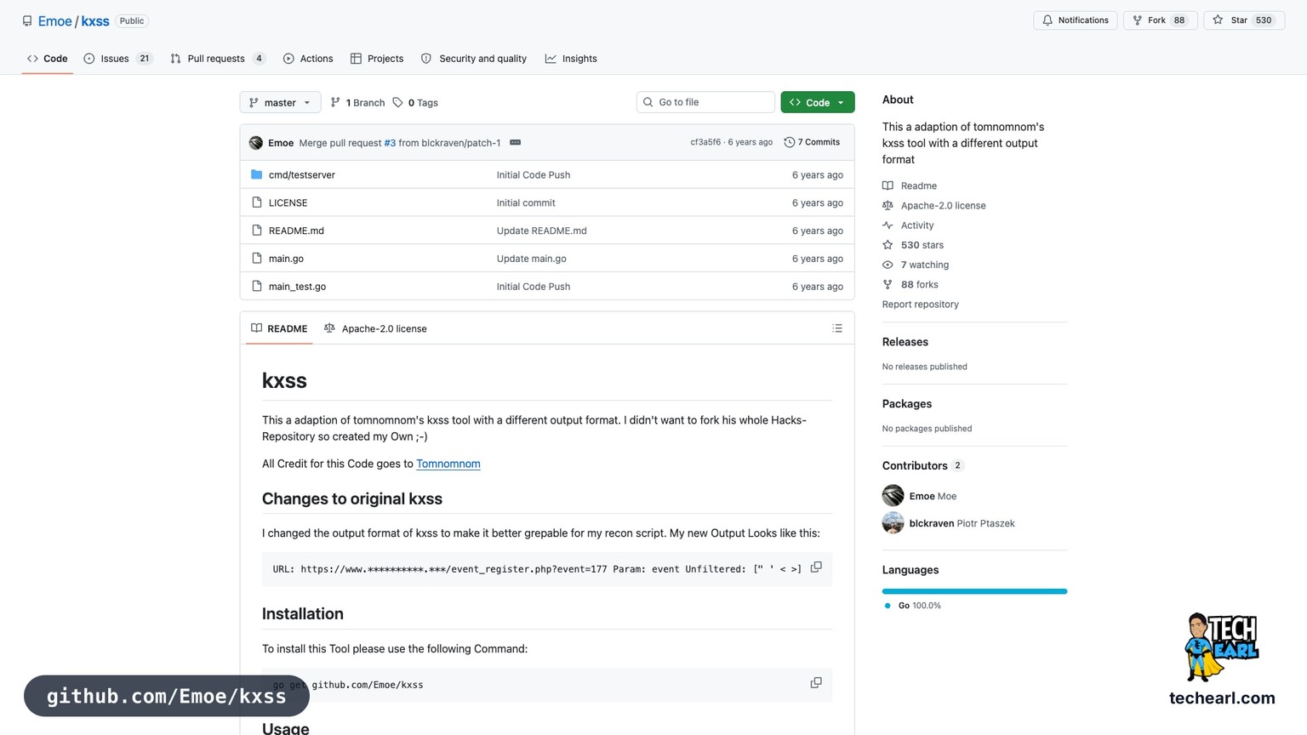Image resolution: width=1307 pixels, height=735 pixels.
Task: View 7 watching link
Action: coord(916,265)
